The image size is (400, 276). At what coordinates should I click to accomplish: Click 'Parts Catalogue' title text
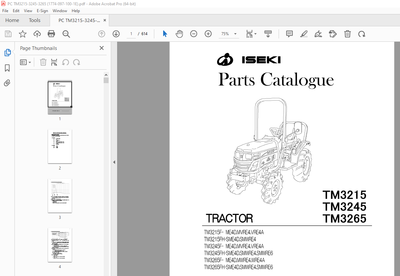(276, 80)
